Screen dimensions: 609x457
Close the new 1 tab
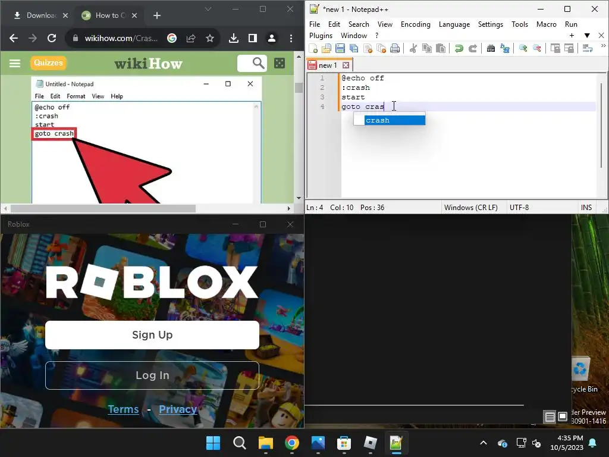click(x=346, y=65)
